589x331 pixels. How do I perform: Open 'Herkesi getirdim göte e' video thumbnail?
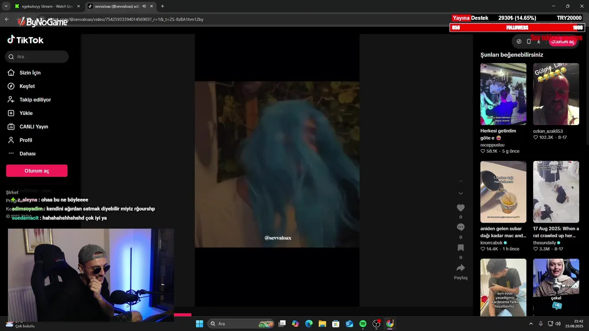[503, 94]
